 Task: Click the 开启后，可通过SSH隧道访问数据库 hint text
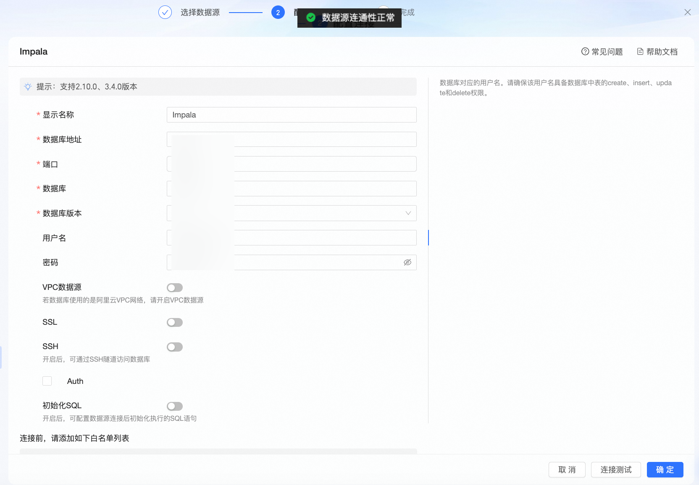96,360
